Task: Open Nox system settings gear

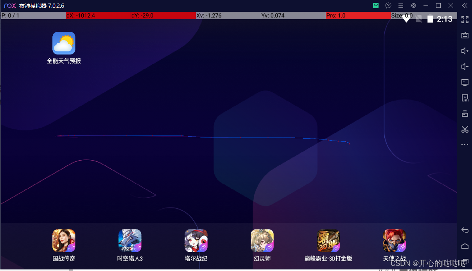Action: click(x=413, y=5)
